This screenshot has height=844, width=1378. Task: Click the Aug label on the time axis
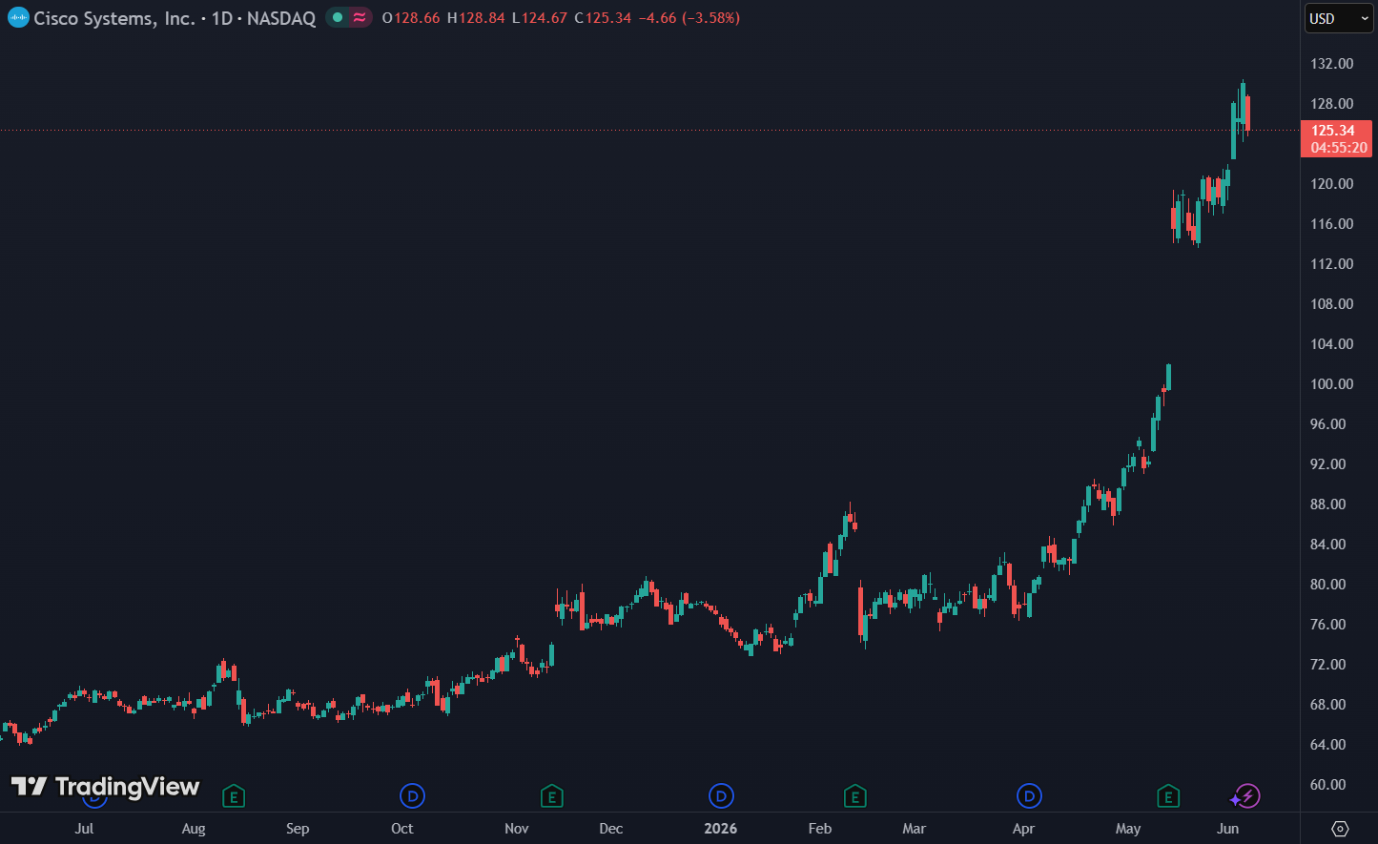point(194,829)
